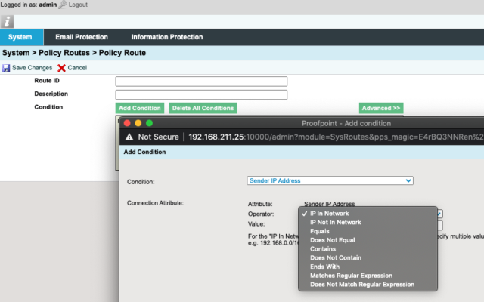Select the Does Not Contain option
Image resolution: width=484 pixels, height=302 pixels.
tap(368, 258)
